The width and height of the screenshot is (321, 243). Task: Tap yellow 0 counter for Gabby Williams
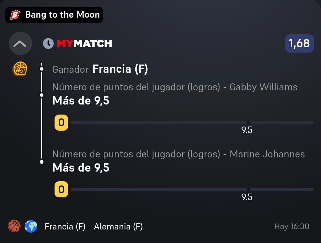(x=61, y=122)
